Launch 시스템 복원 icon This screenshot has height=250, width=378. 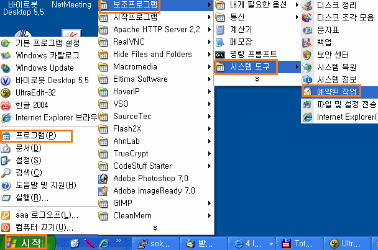click(307, 68)
